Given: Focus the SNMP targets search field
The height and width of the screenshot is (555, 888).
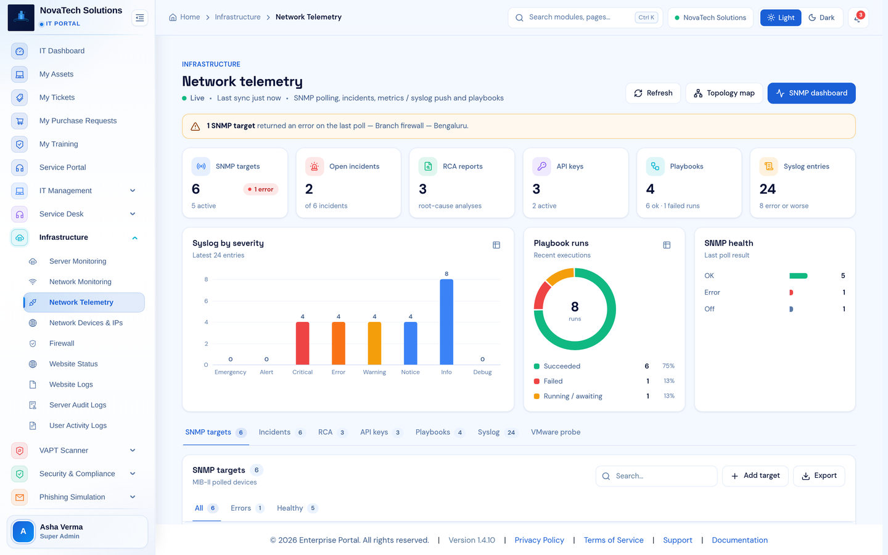Looking at the screenshot, I should coord(656,476).
